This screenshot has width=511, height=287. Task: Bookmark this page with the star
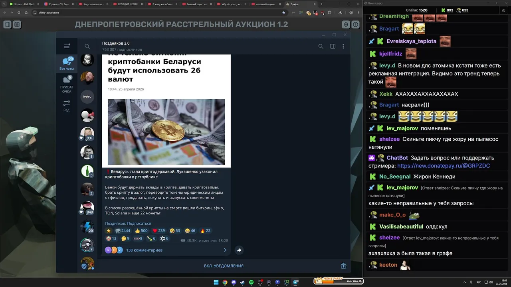pos(283,12)
